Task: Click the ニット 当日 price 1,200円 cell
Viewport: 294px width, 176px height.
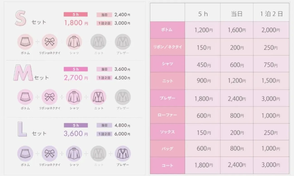Action: [237, 81]
